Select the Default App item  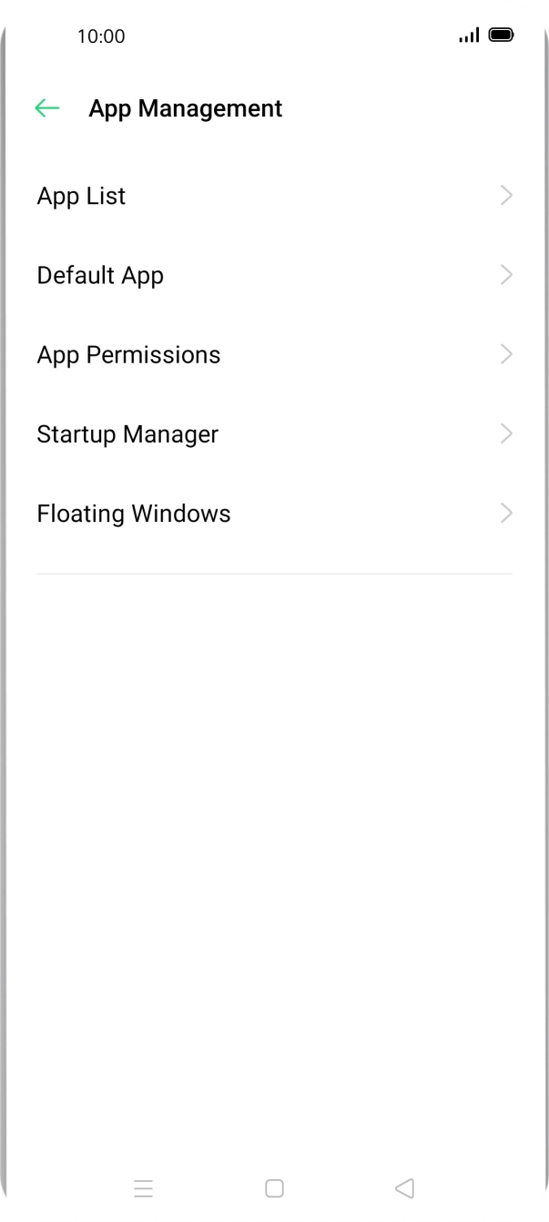(100, 275)
